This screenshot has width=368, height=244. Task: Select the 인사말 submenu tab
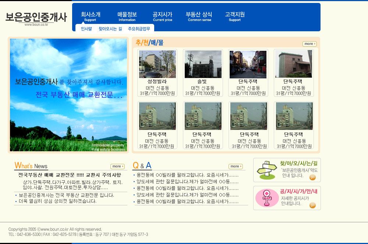[x=86, y=29]
